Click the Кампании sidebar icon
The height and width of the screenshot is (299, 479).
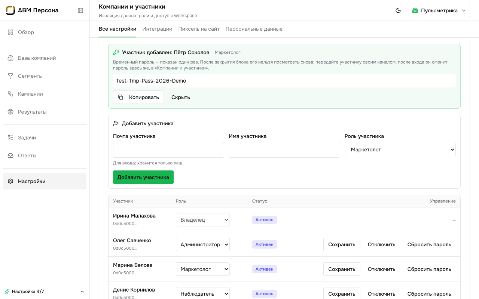pyautogui.click(x=10, y=94)
